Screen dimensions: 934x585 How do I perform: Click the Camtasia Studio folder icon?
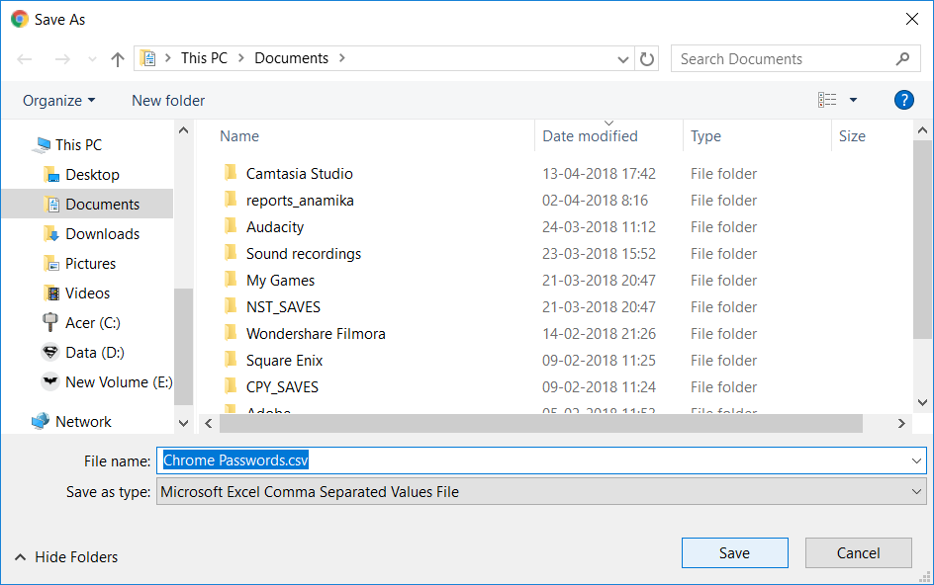point(231,174)
